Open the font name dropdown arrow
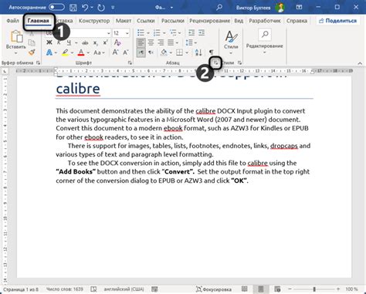 [109, 33]
